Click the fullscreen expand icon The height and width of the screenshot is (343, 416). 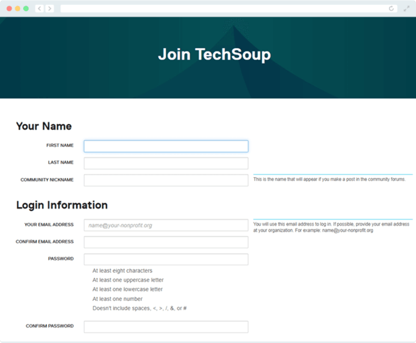click(406, 8)
